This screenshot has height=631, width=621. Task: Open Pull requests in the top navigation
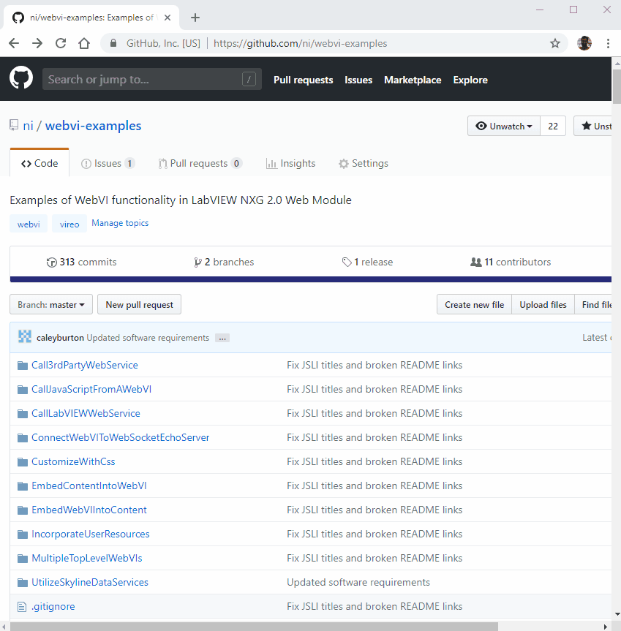[x=304, y=80]
